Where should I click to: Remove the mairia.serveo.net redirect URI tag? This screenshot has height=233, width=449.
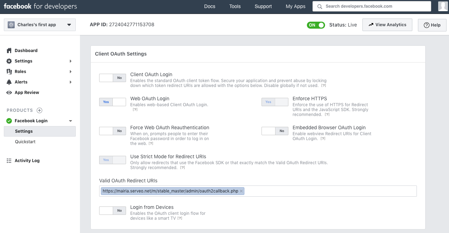(241, 191)
